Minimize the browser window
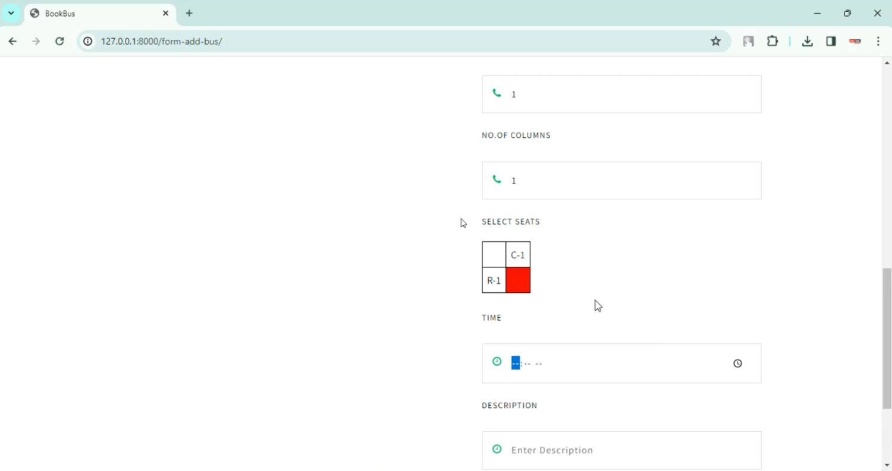892x471 pixels. click(x=818, y=13)
